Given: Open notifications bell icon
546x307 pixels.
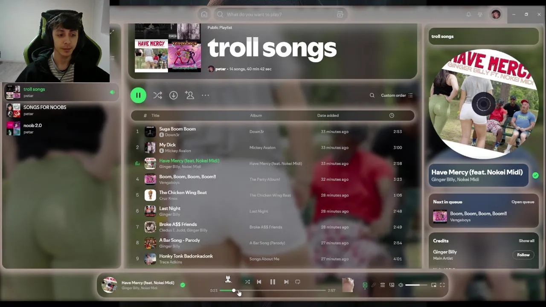Looking at the screenshot, I should [468, 14].
